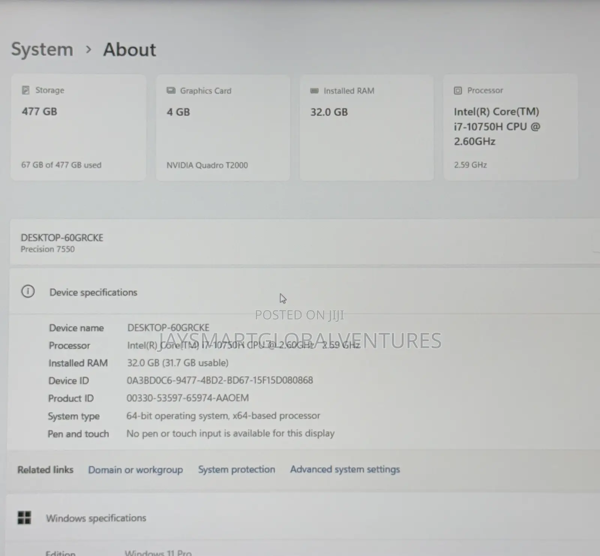This screenshot has height=556, width=600.
Task: Click the Device ID value 0A3BD0C6-9477
Action: point(220,380)
